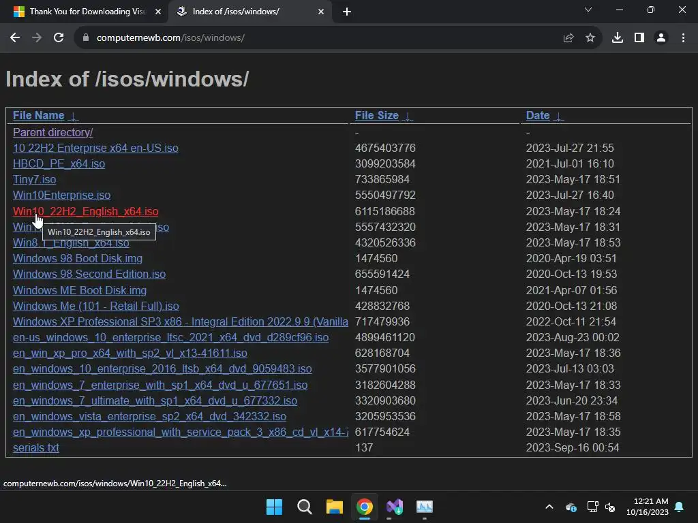Open Chrome downloads panel
Screen dimensions: 698x523
coord(618,38)
